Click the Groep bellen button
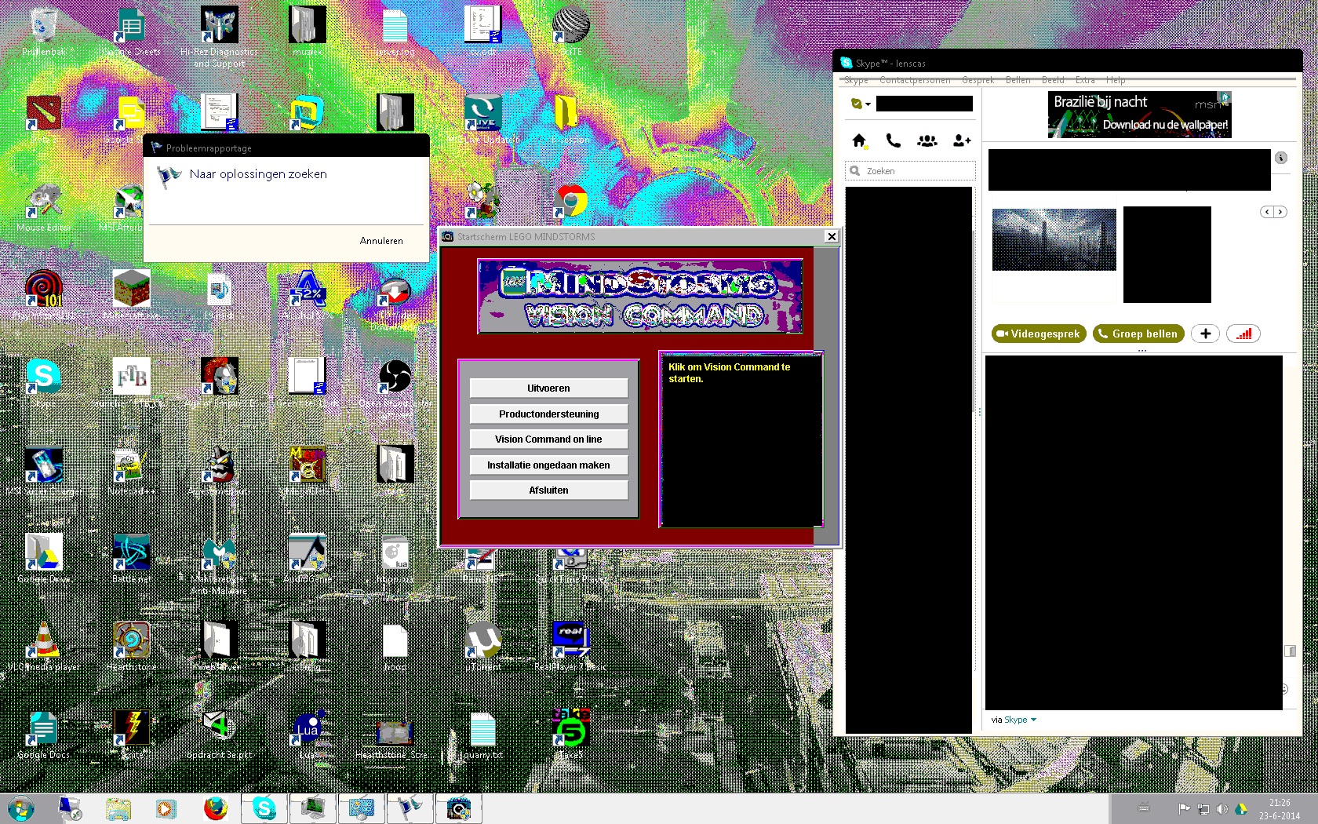 pyautogui.click(x=1138, y=334)
